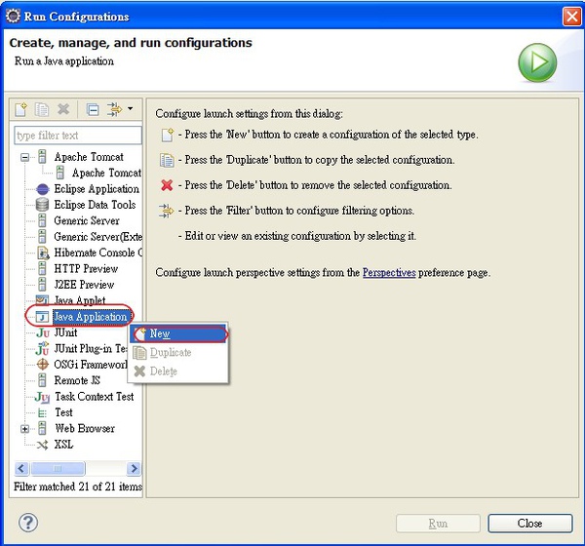Viewport: 585px width, 546px height.
Task: Click the JUnit Plug-in Test icon
Action: click(x=42, y=348)
